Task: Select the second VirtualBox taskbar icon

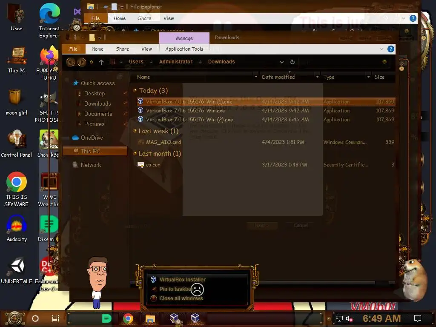Action: coord(195,318)
